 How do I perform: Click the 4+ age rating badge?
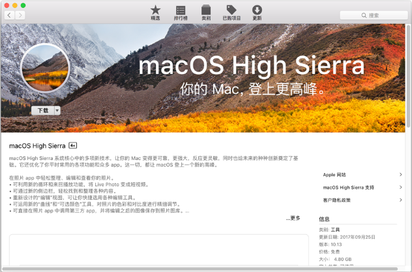coord(72,145)
